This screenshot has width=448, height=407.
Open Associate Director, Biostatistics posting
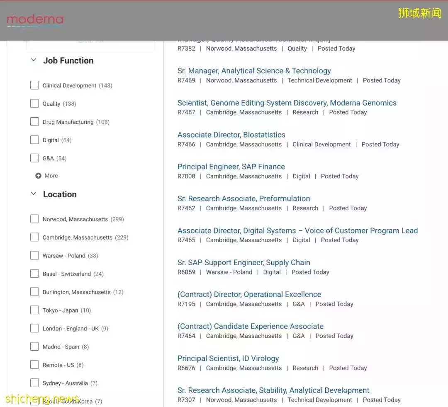[x=231, y=135]
